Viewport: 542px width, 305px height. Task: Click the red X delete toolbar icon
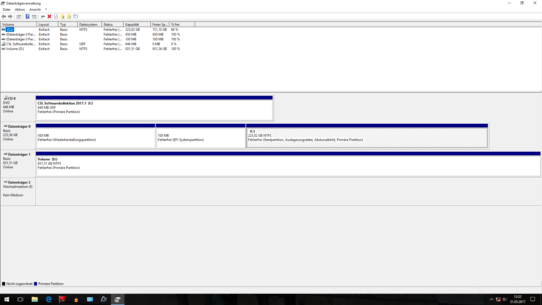point(49,16)
